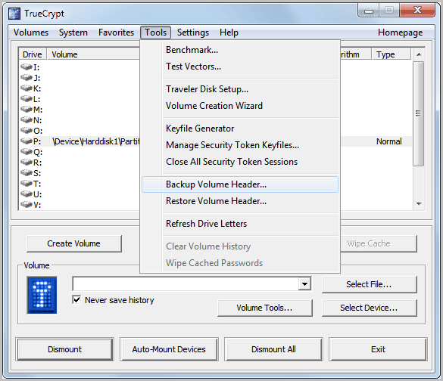Viewport: 443px width, 381px height.
Task: Click Auto-Mount Devices button
Action: tap(169, 349)
